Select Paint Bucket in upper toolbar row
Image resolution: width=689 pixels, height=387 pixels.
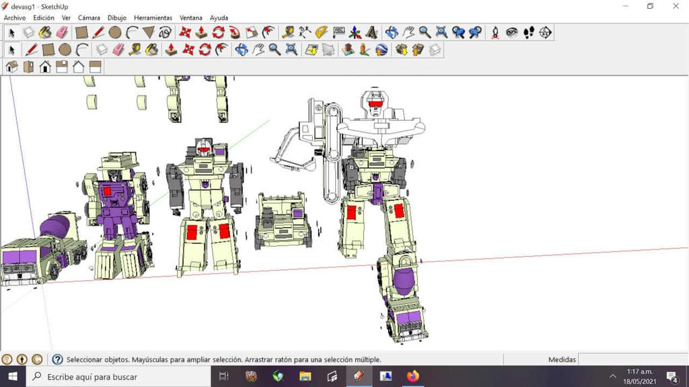(x=45, y=32)
